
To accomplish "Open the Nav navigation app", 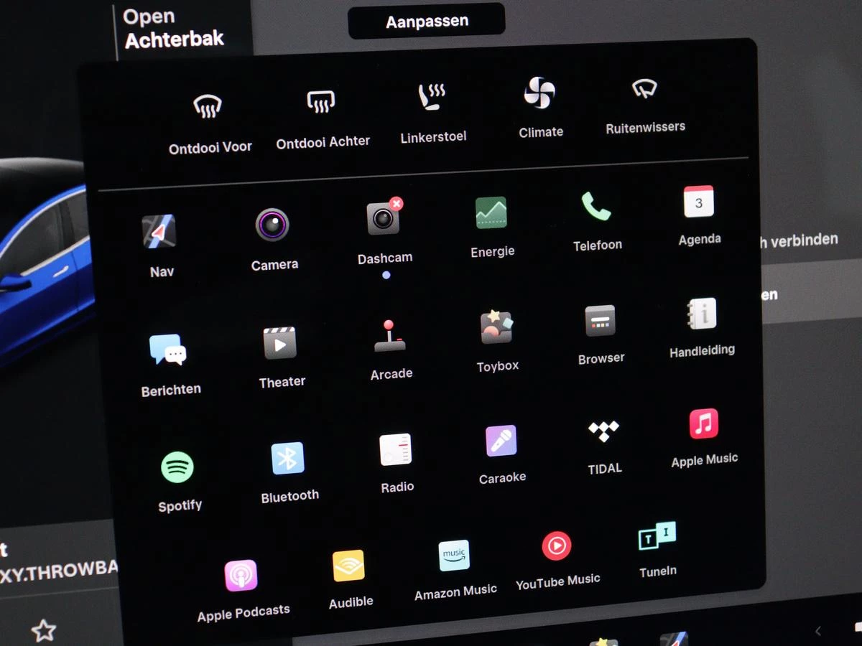I will pos(159,232).
